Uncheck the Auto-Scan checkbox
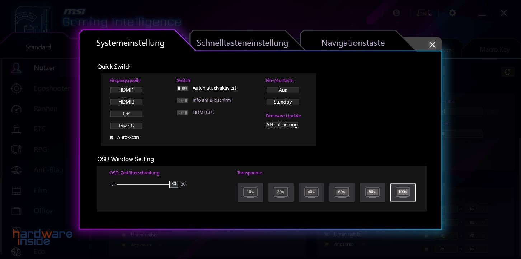Screen dimensions: 521x259 (x=112, y=138)
